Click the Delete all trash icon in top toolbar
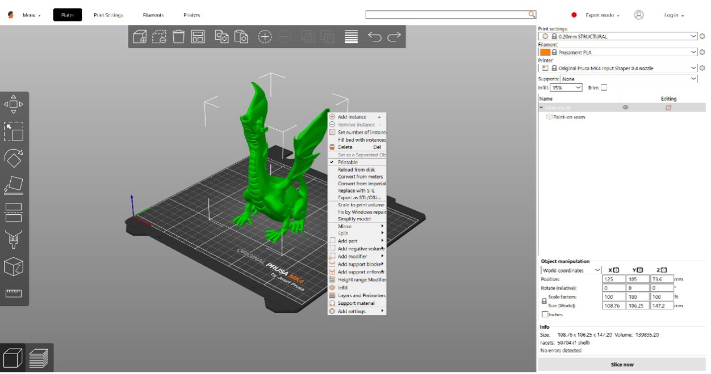The width and height of the screenshot is (711, 374). click(178, 37)
